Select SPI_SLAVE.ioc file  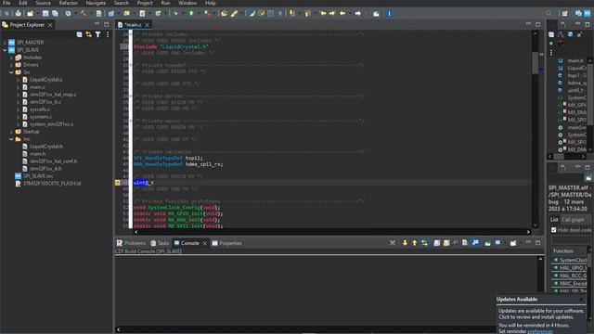[38, 176]
